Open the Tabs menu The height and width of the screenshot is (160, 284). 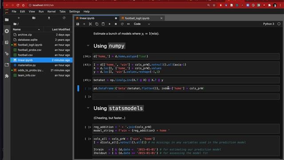(x=62, y=12)
